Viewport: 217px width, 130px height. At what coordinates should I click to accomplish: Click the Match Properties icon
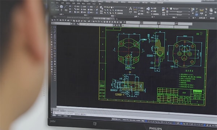163,9
